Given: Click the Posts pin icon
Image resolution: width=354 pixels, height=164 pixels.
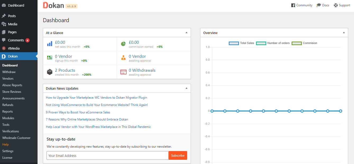Looking at the screenshot, I should click(x=4, y=16).
